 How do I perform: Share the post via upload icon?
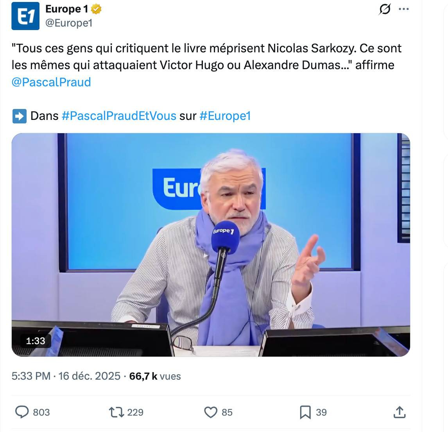point(399,412)
